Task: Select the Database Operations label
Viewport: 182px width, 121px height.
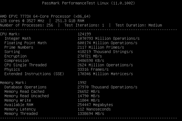Action: point(25,87)
